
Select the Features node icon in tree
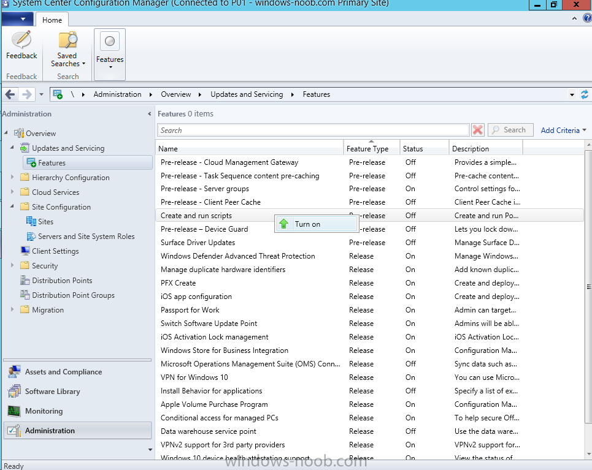tap(31, 162)
